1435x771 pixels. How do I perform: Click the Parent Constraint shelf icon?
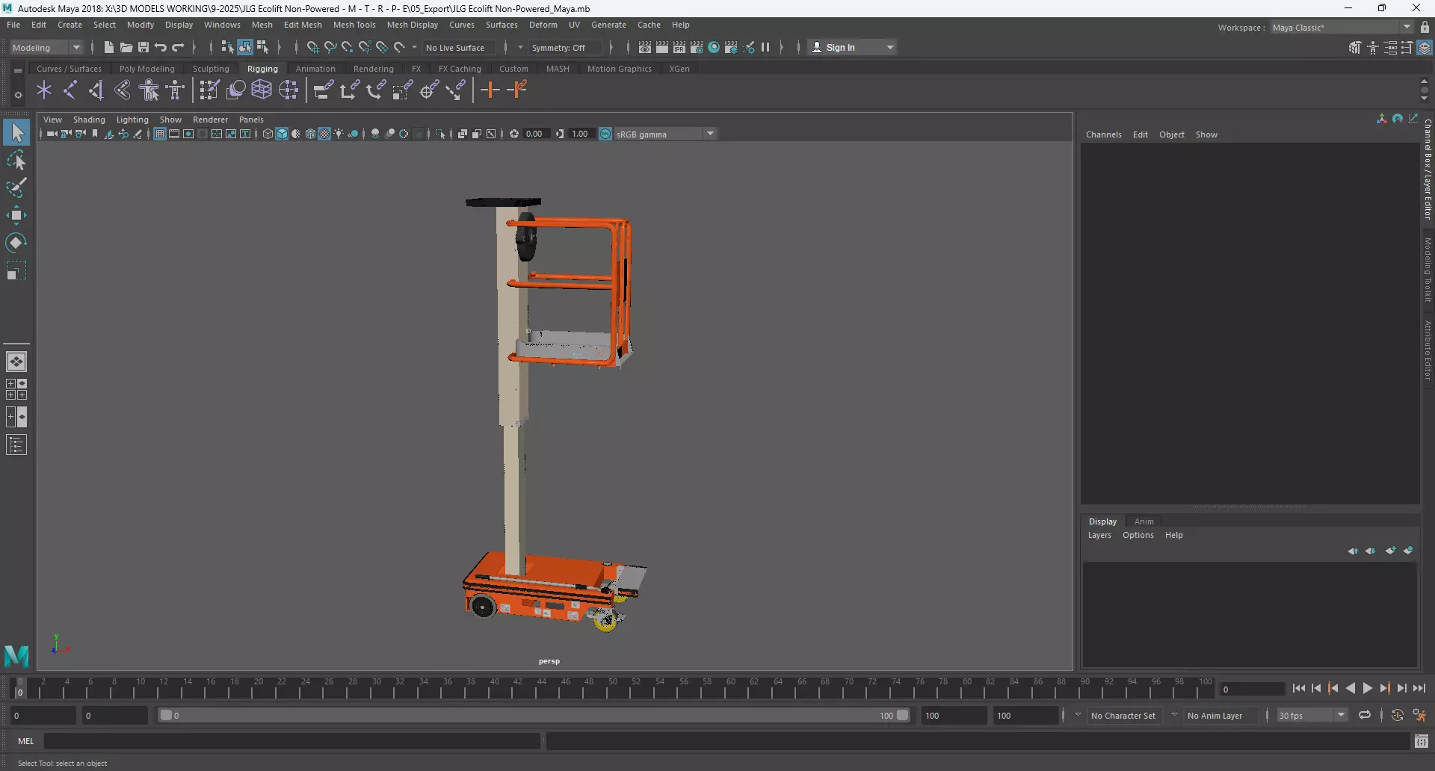coord(323,90)
